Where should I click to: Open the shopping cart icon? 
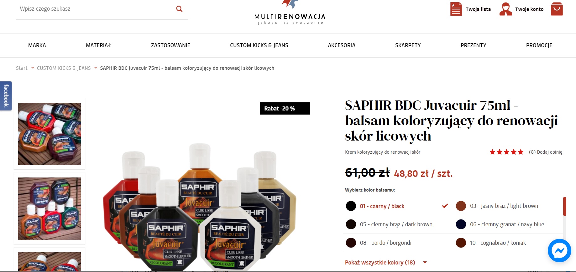click(x=557, y=9)
